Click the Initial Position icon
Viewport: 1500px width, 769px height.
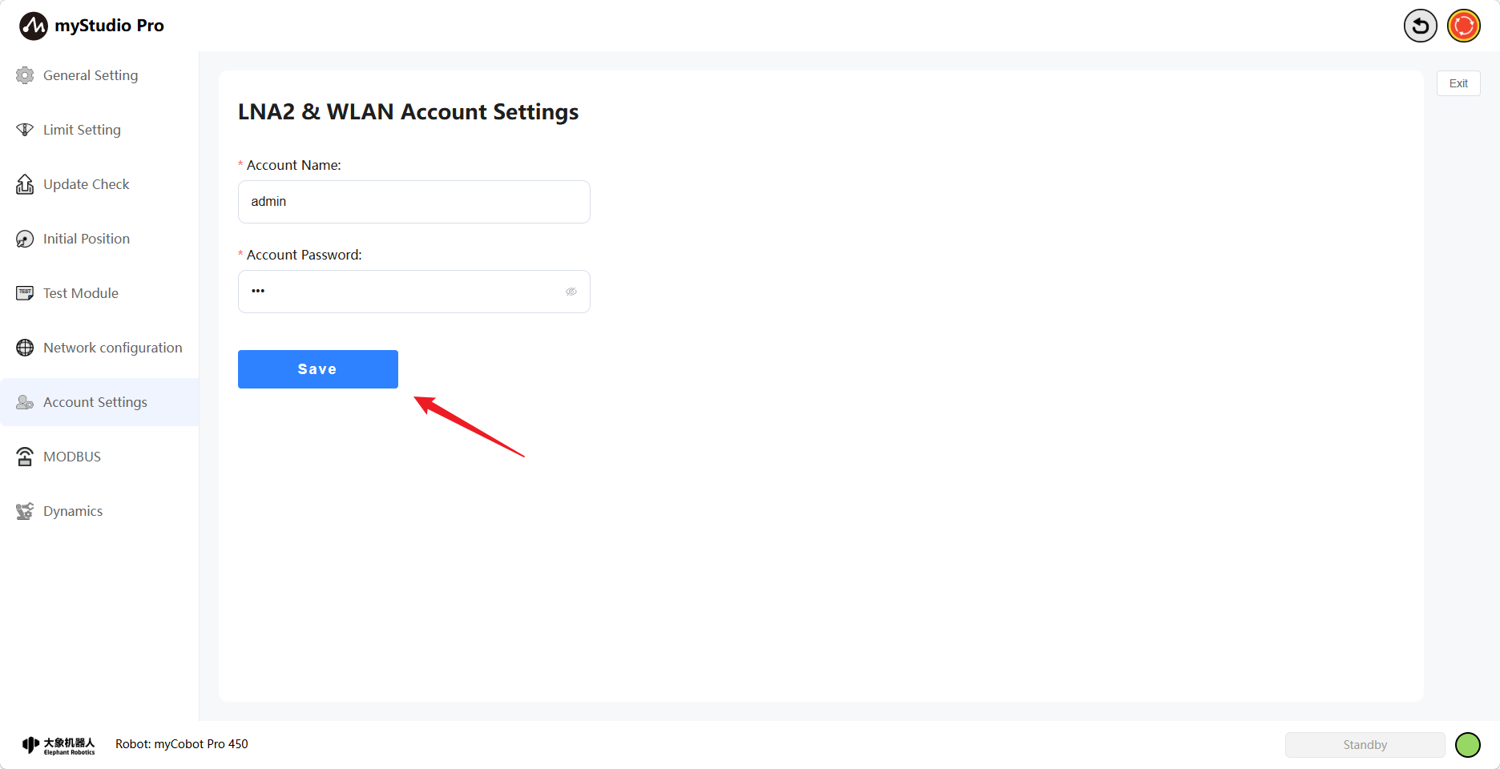pos(25,239)
